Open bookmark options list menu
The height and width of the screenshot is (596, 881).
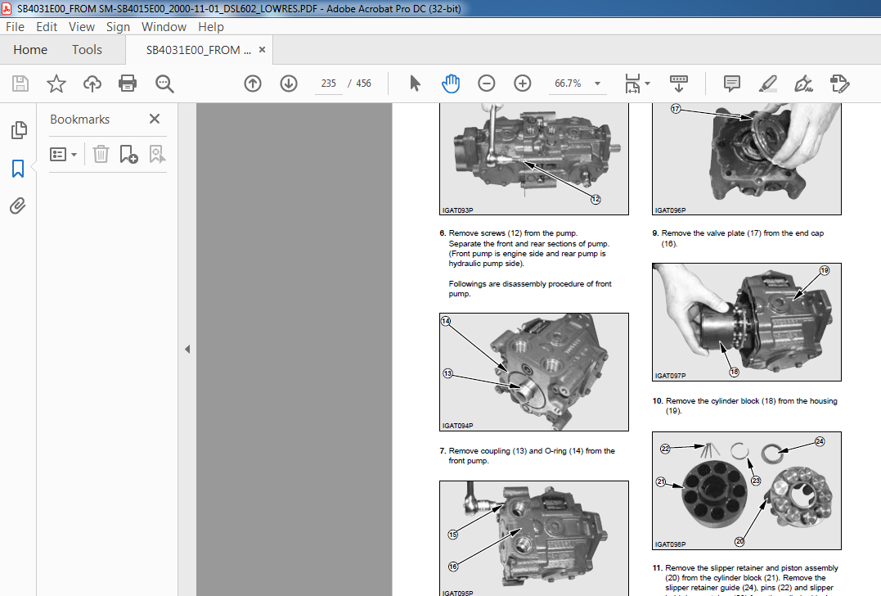[x=63, y=154]
